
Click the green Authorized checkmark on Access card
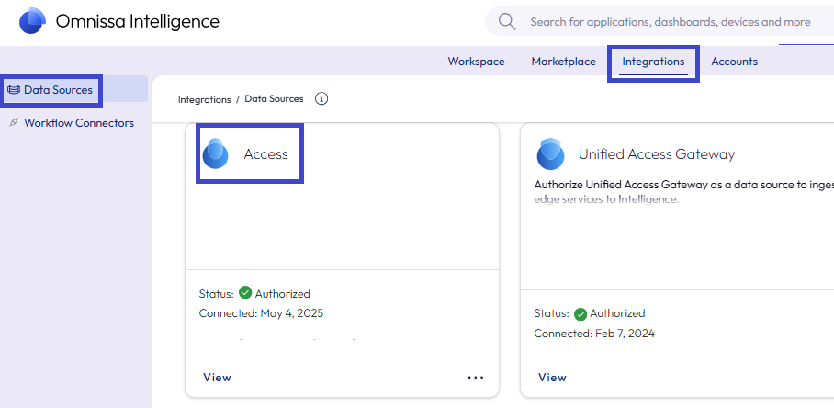[245, 292]
